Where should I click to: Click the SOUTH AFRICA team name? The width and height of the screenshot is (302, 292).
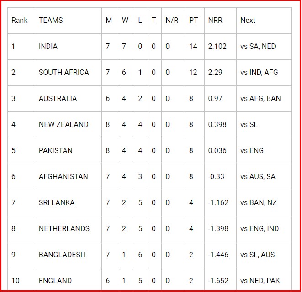(64, 72)
